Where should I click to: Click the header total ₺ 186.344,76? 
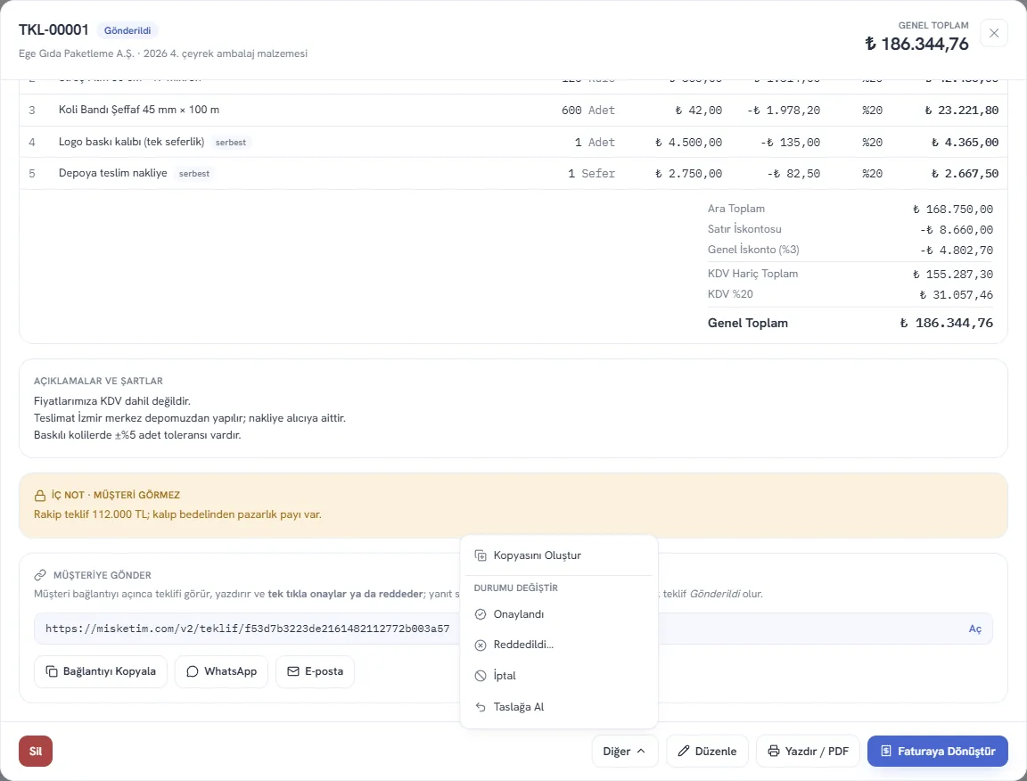[x=916, y=44]
